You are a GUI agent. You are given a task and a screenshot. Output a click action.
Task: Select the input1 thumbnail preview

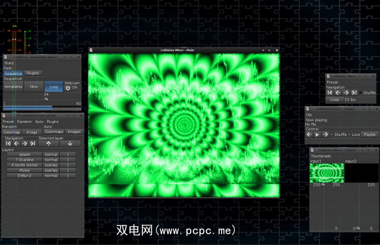click(x=326, y=173)
